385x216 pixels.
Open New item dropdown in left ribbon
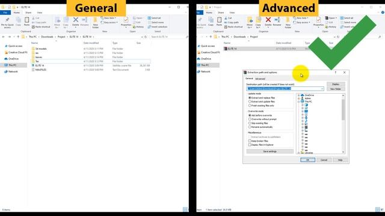click(x=108, y=18)
